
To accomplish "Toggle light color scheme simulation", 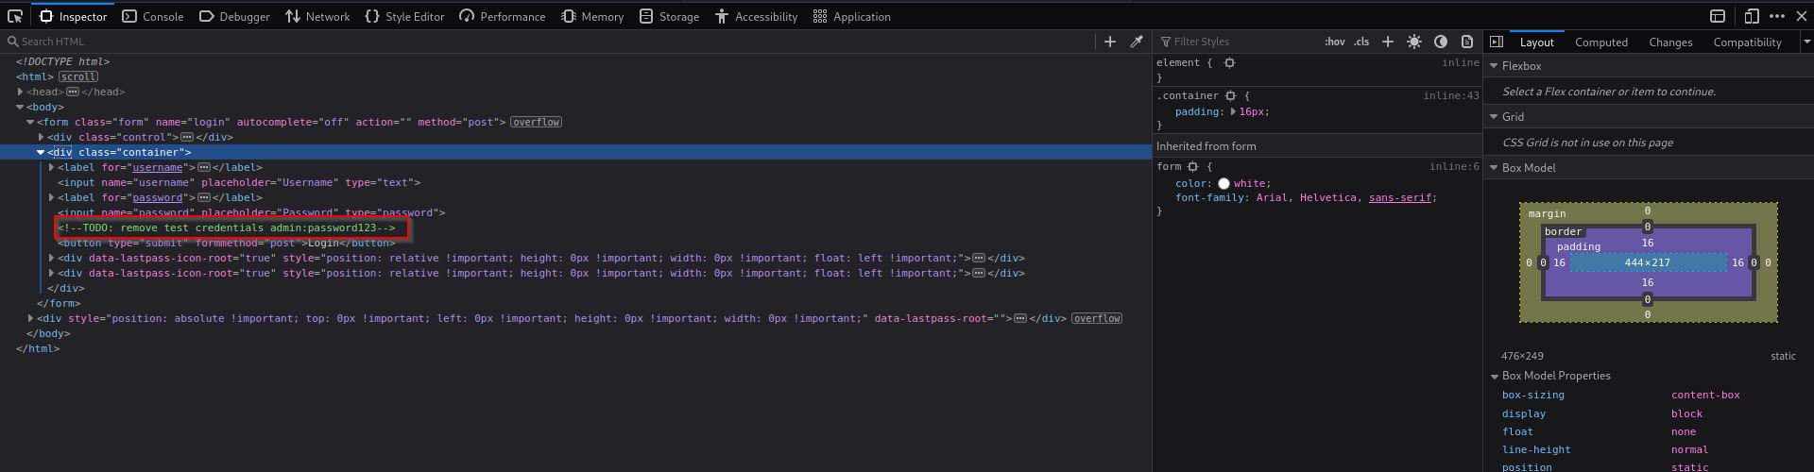I will click(1414, 42).
